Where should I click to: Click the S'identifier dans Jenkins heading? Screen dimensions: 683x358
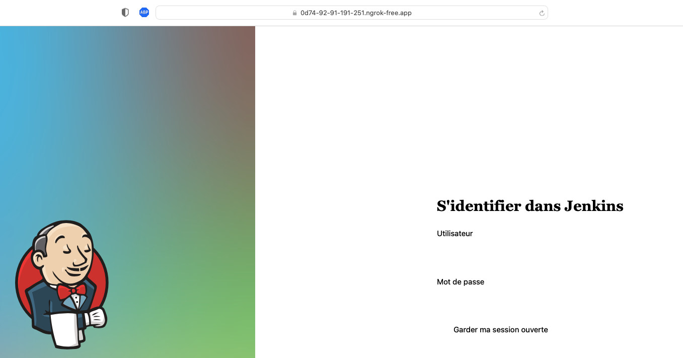pos(529,206)
